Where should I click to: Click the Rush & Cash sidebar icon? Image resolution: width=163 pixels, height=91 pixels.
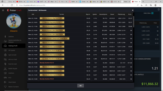click(x=5, y=64)
